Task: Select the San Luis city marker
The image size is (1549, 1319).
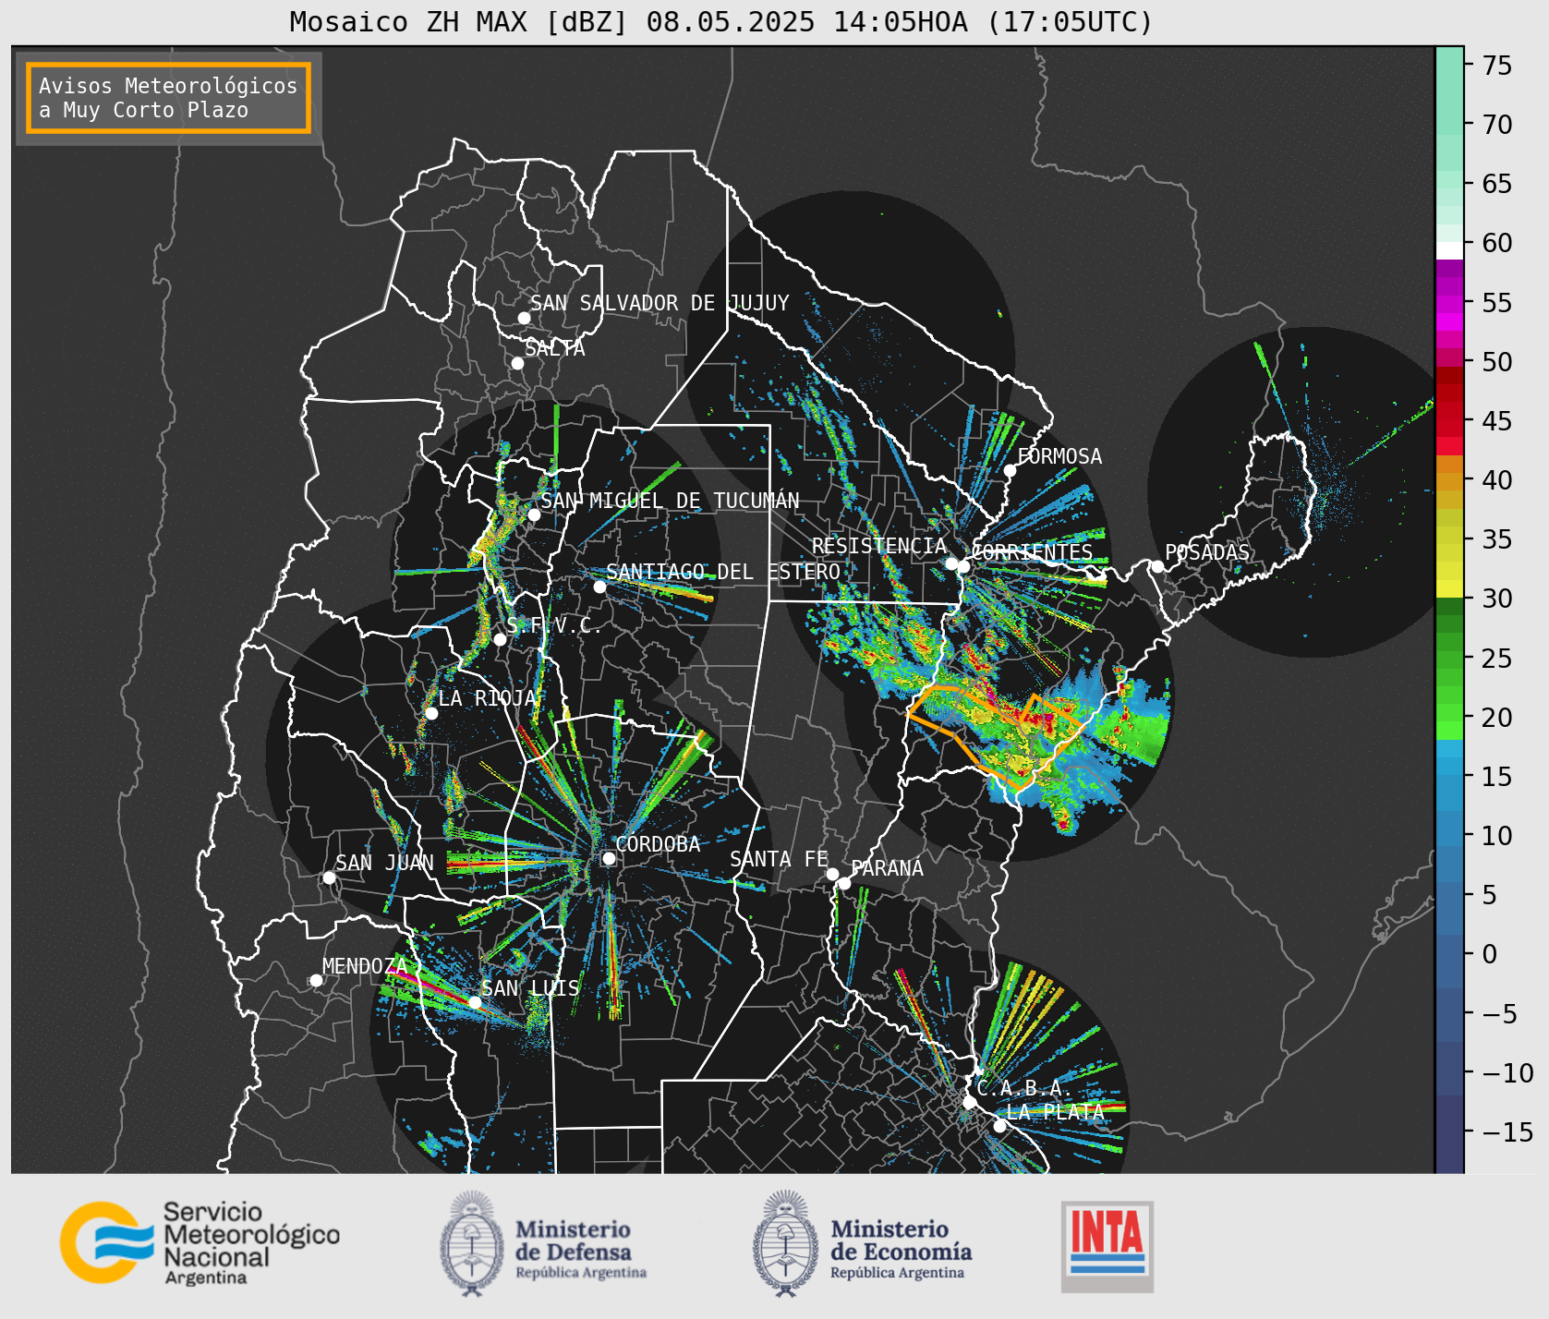Action: click(x=475, y=1002)
